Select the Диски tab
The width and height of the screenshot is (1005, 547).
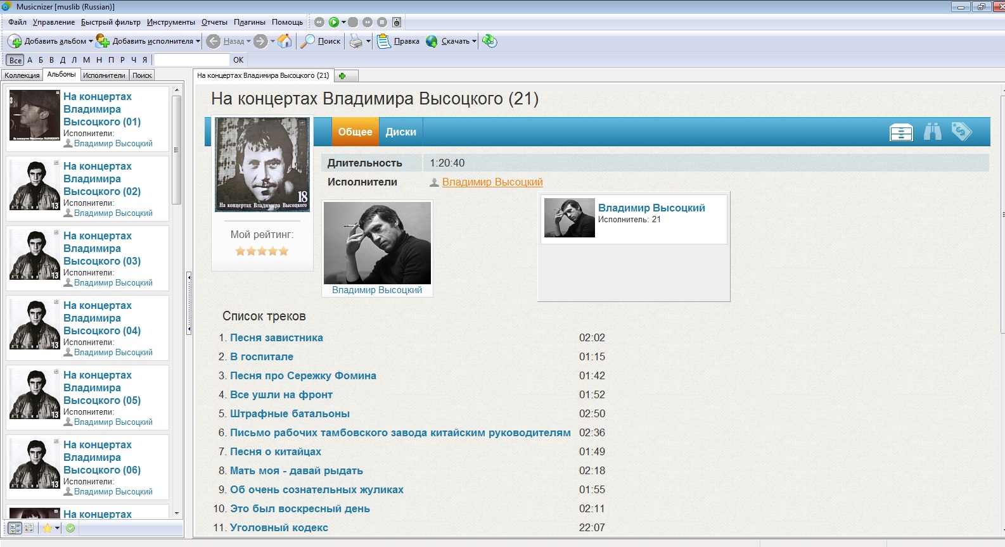[x=400, y=132]
